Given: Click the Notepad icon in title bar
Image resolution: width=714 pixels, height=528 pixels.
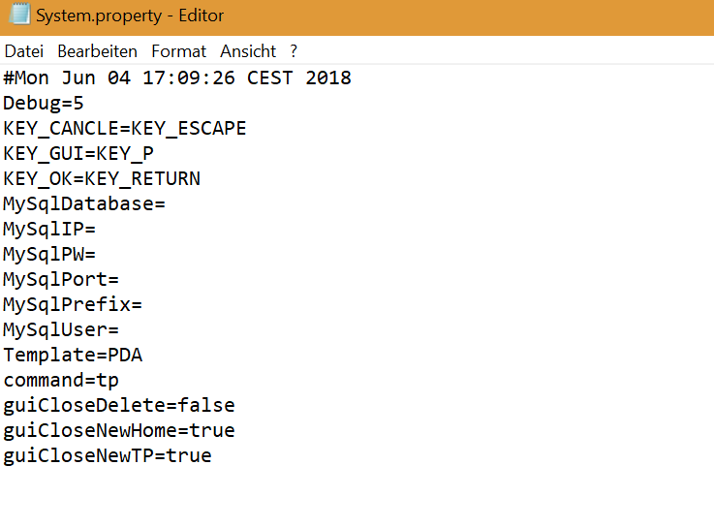Looking at the screenshot, I should [x=18, y=16].
